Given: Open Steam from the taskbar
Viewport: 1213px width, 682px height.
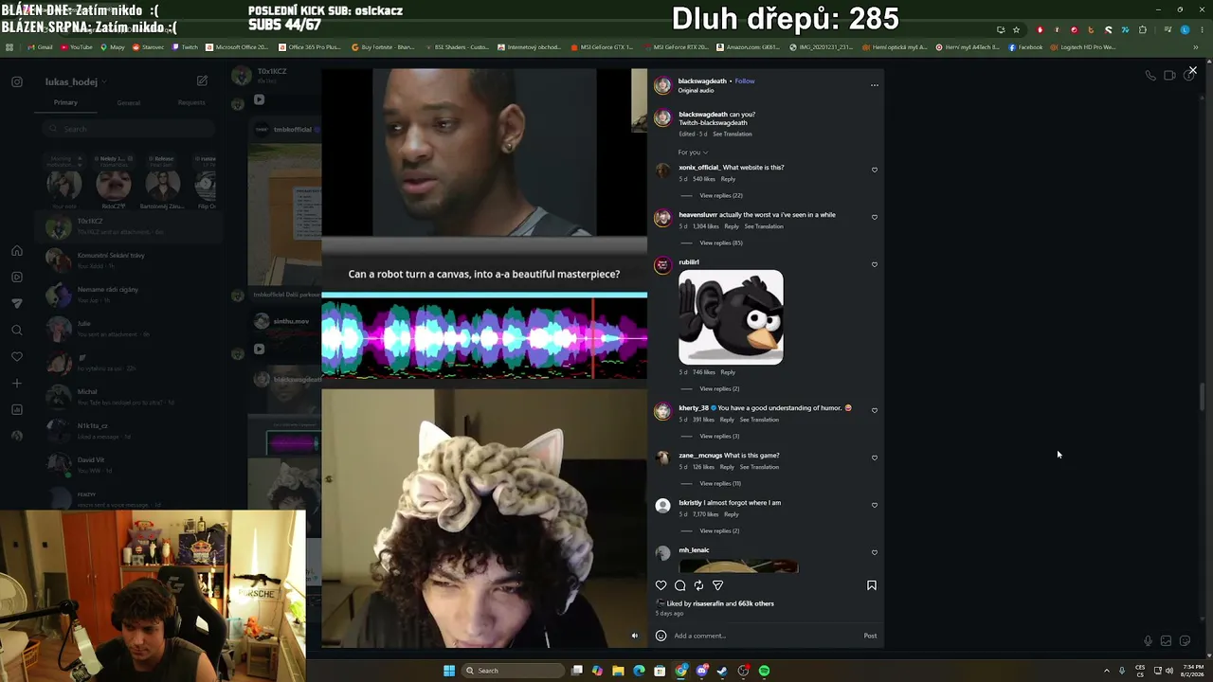Looking at the screenshot, I should (x=722, y=671).
